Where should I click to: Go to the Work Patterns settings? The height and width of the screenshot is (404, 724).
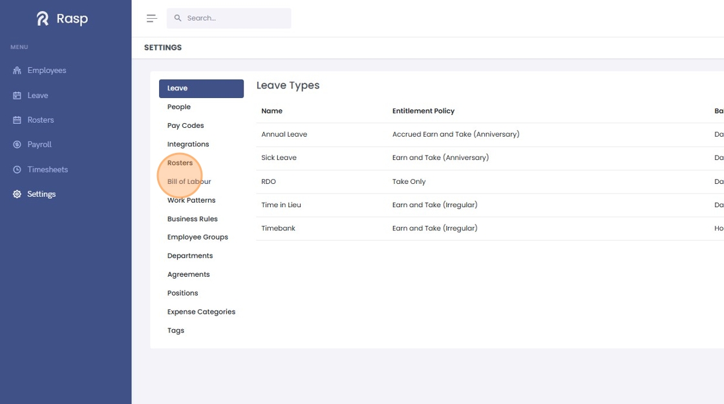click(x=191, y=200)
